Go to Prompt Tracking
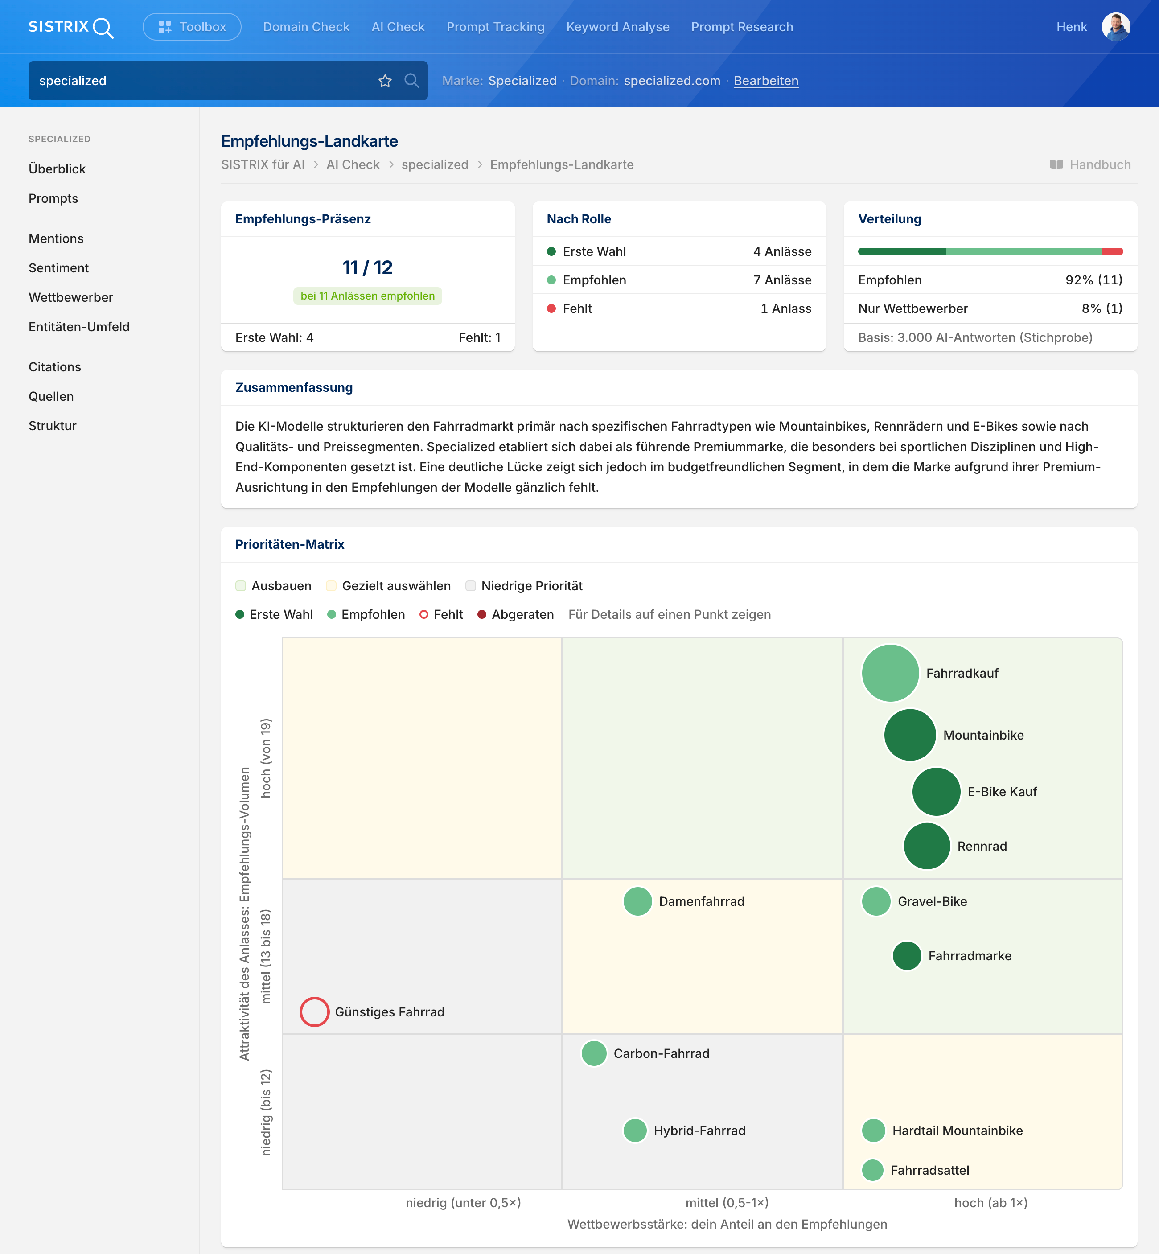Screen dimensions: 1159x1254 coord(495,27)
